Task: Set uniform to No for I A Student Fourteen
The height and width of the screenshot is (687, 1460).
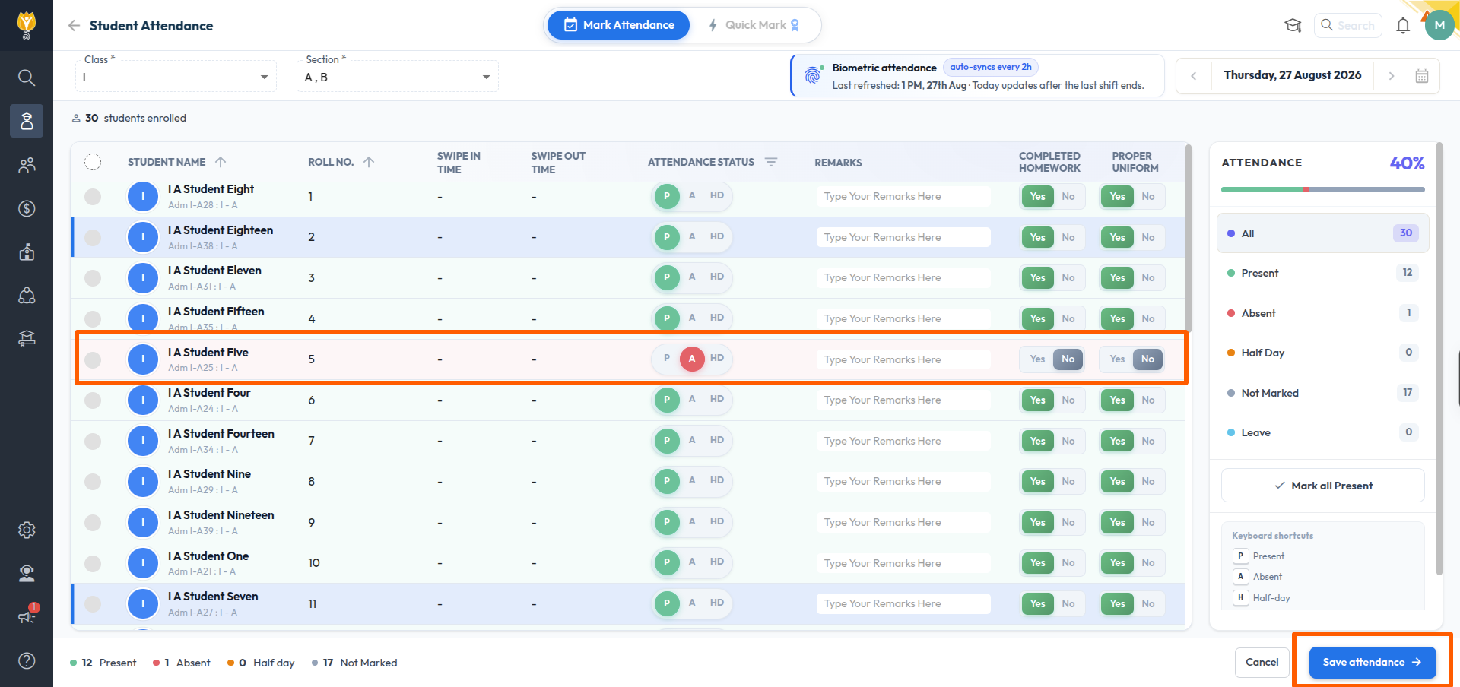Action: click(1148, 441)
